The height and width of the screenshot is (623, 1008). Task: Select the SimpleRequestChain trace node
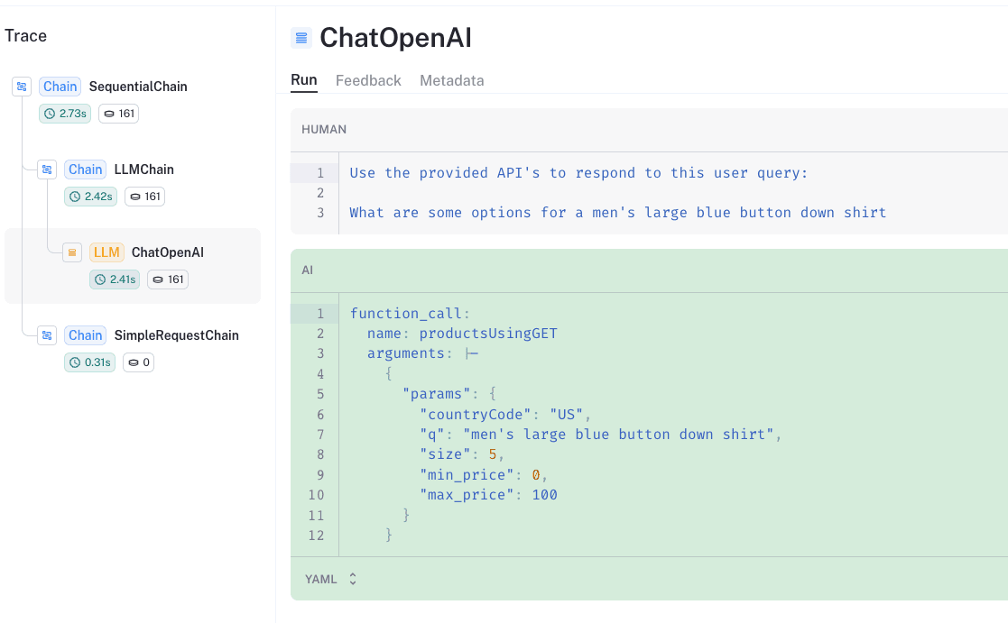click(x=176, y=335)
